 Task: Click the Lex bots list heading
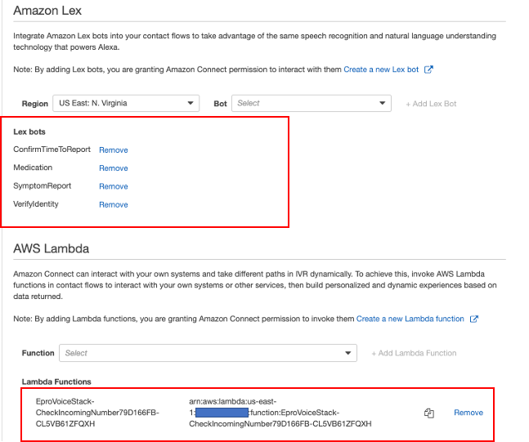pos(29,132)
